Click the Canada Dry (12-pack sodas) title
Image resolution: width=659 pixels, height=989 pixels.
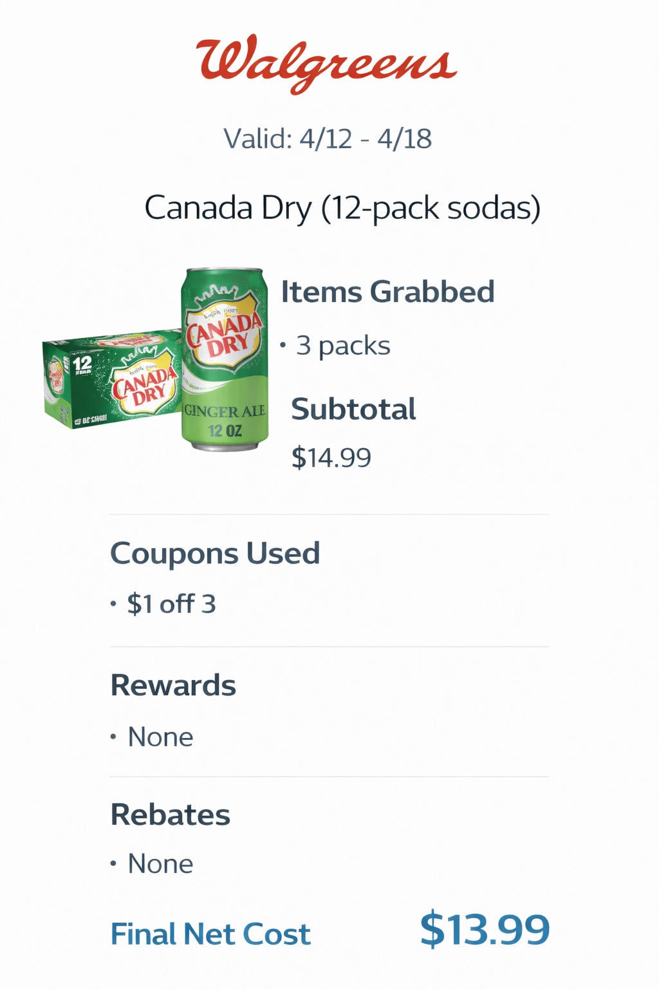tap(342, 208)
